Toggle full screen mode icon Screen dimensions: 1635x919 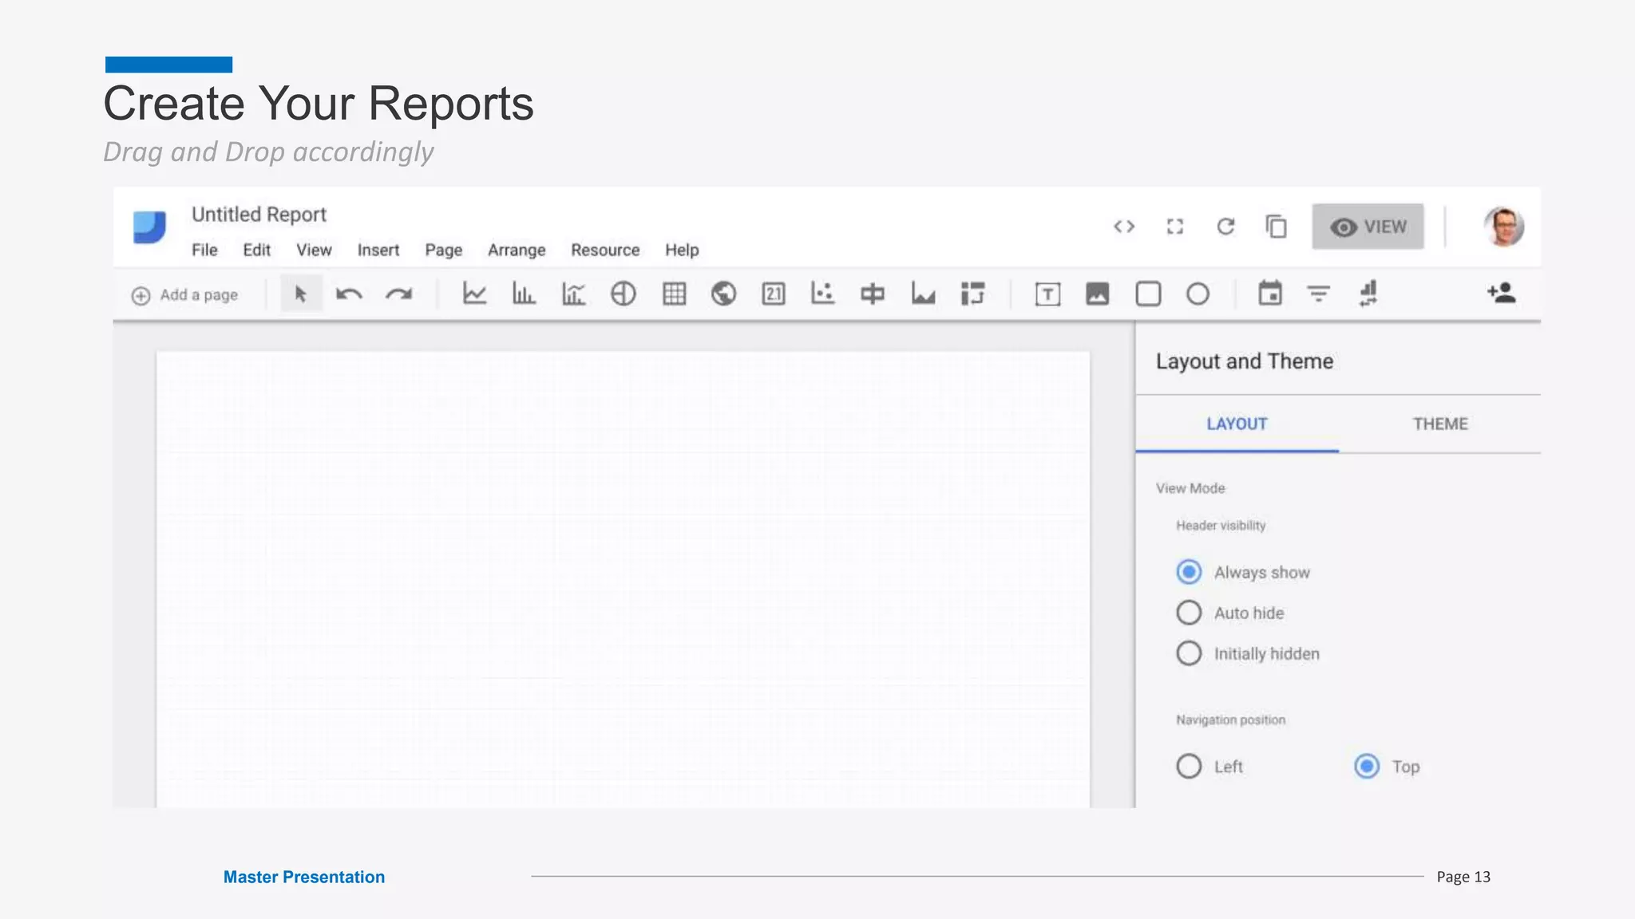[x=1174, y=227]
